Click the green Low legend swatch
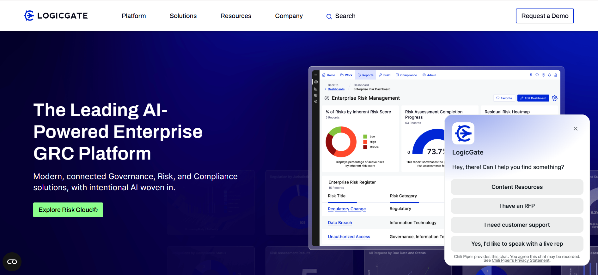The width and height of the screenshot is (598, 275). click(365, 137)
